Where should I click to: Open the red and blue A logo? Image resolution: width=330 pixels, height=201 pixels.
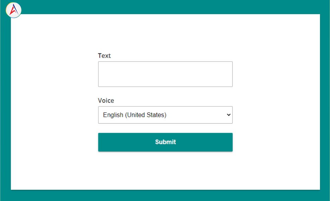pos(14,10)
